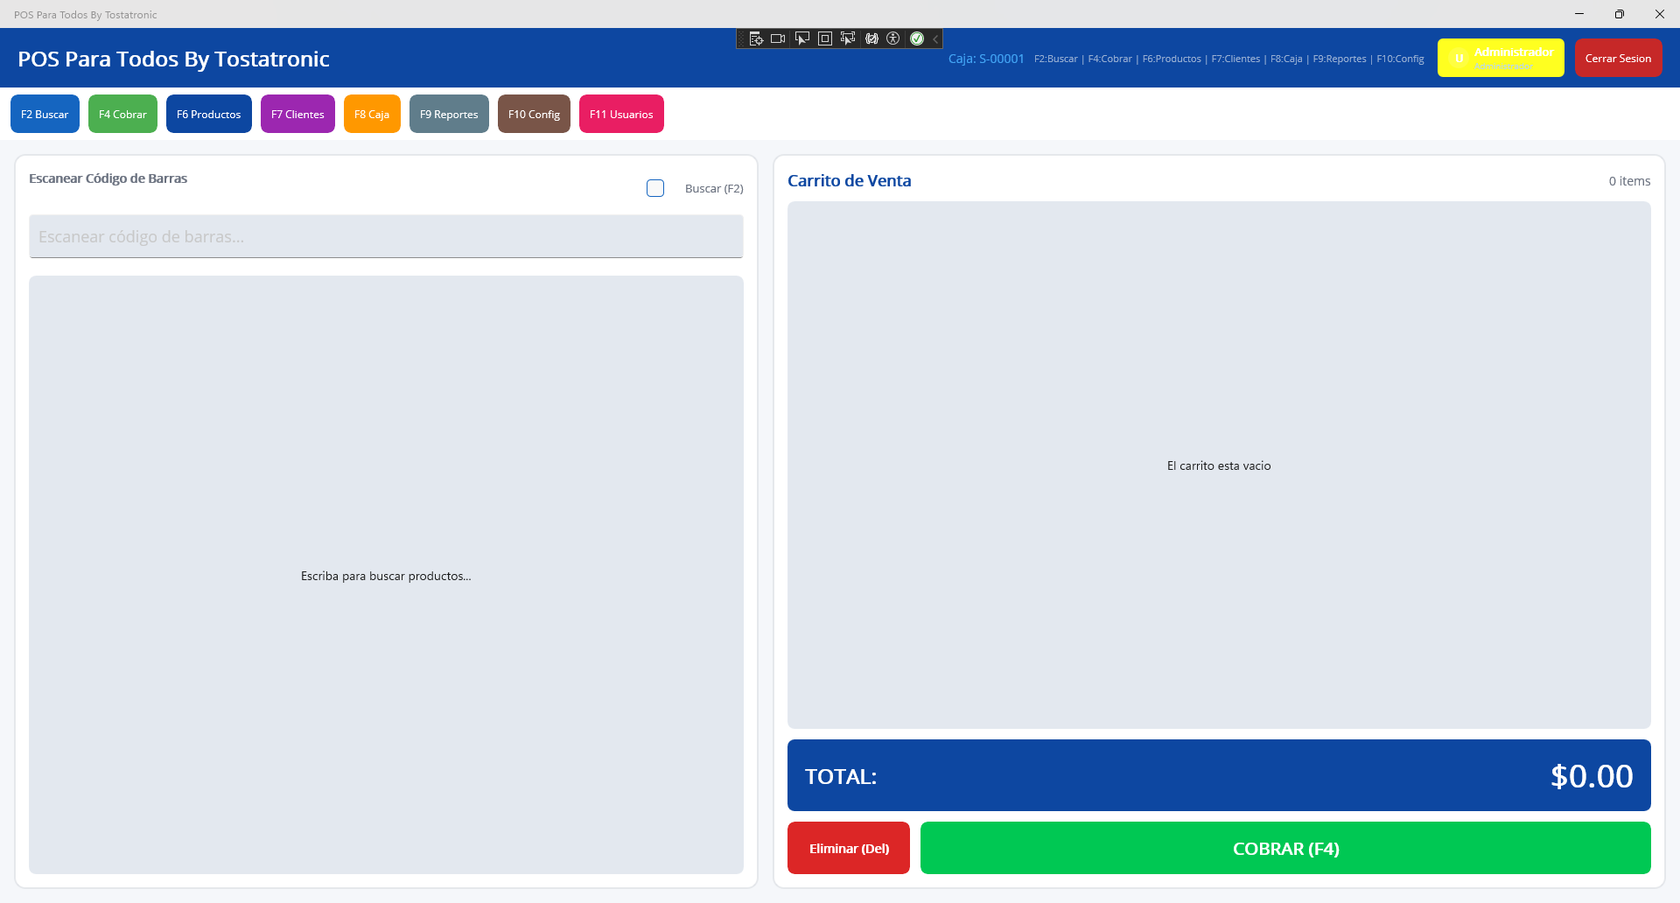Click the Track Focused Element icon
Image resolution: width=1680 pixels, height=903 pixels.
coord(847,38)
